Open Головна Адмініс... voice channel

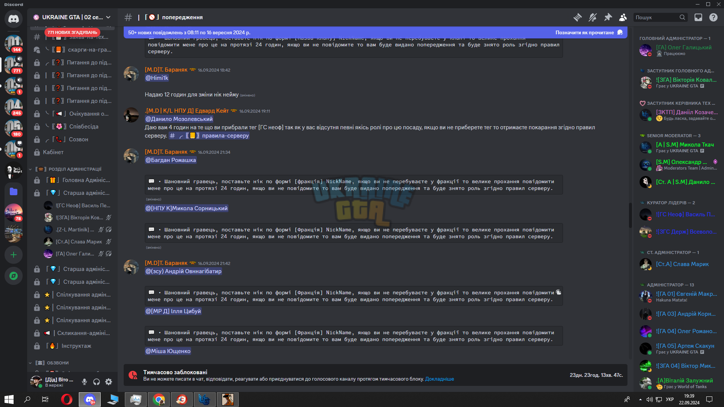[x=72, y=180]
